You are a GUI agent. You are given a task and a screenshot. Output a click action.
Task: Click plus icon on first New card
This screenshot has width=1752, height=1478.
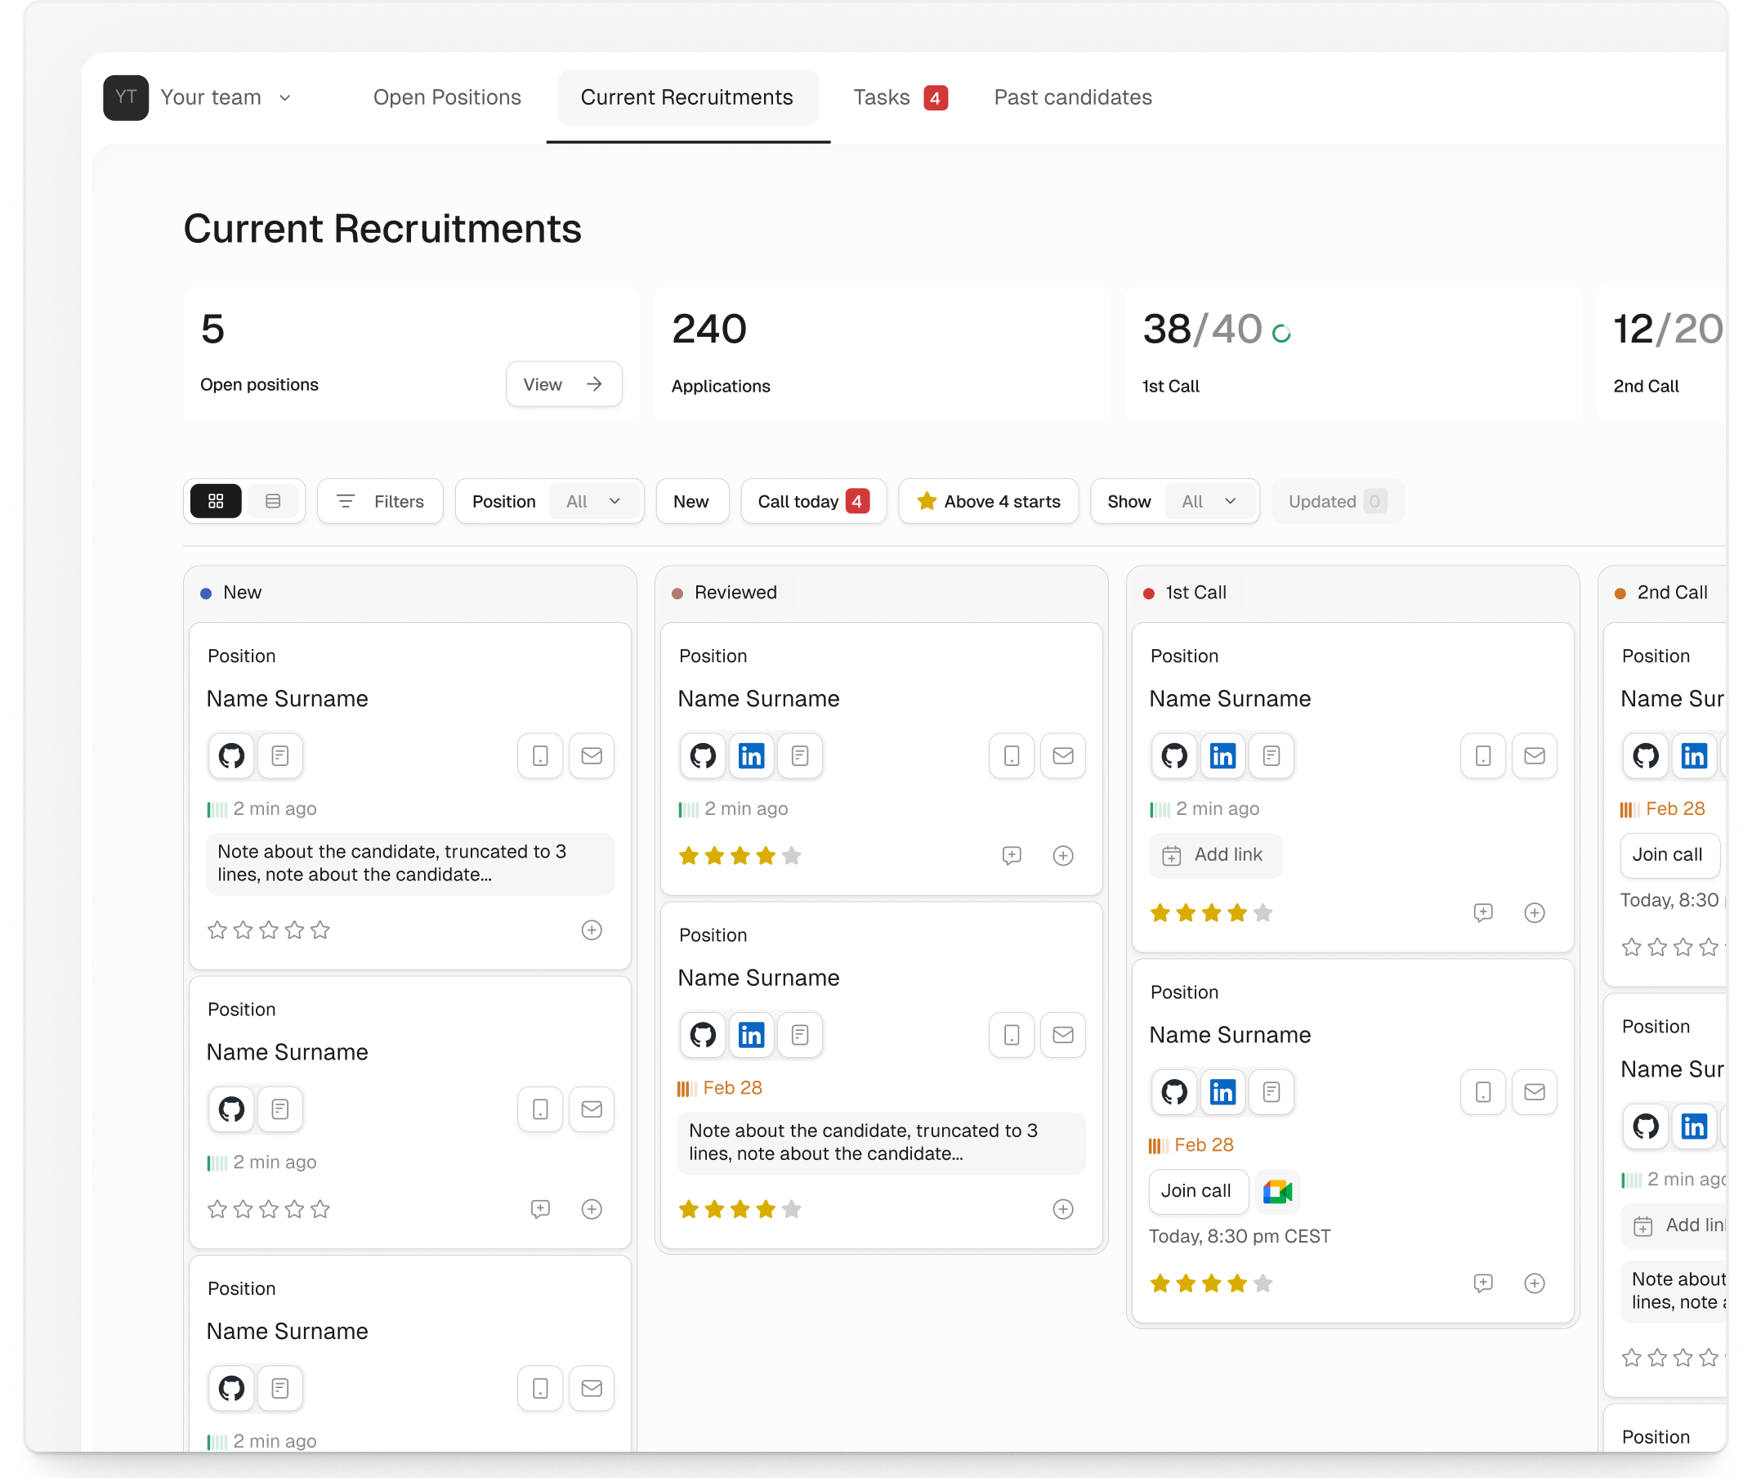pyautogui.click(x=592, y=930)
